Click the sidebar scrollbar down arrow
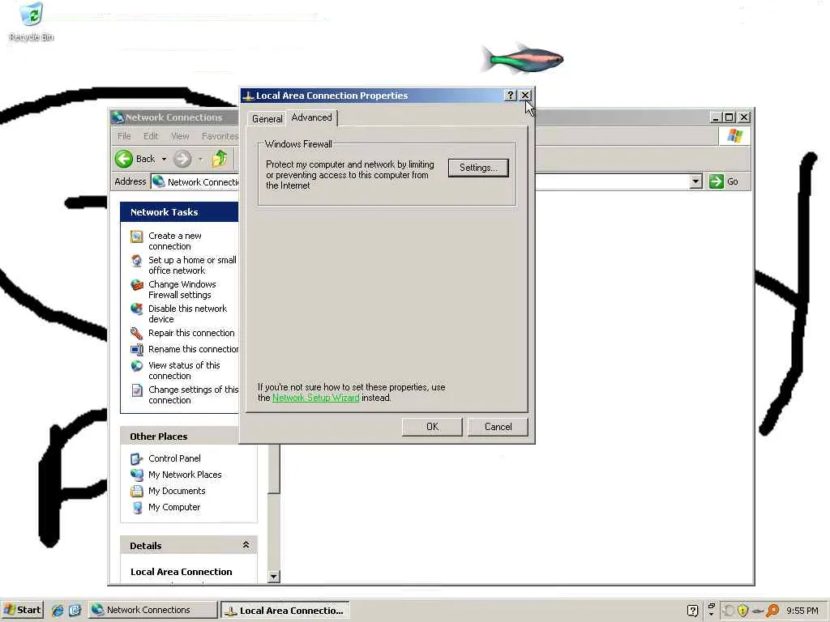This screenshot has height=622, width=830. [x=274, y=577]
